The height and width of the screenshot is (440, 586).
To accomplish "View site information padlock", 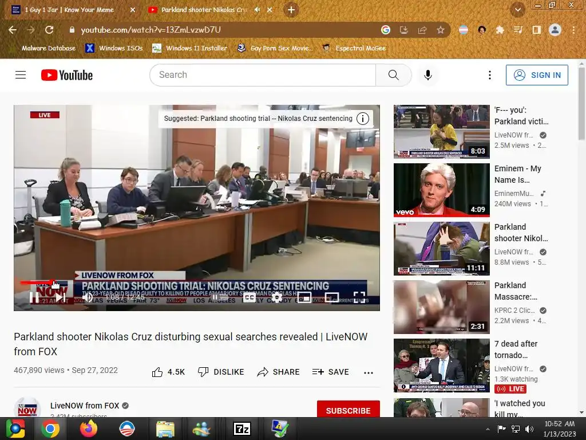I will click(x=72, y=30).
